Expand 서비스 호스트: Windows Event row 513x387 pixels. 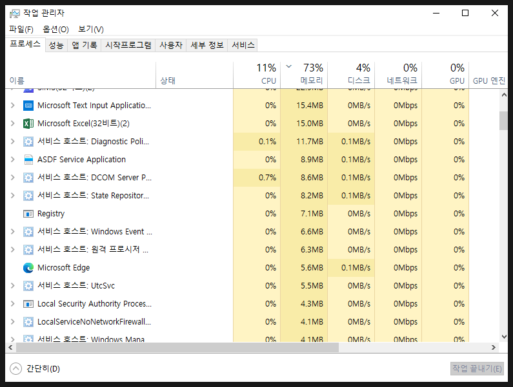coord(13,232)
